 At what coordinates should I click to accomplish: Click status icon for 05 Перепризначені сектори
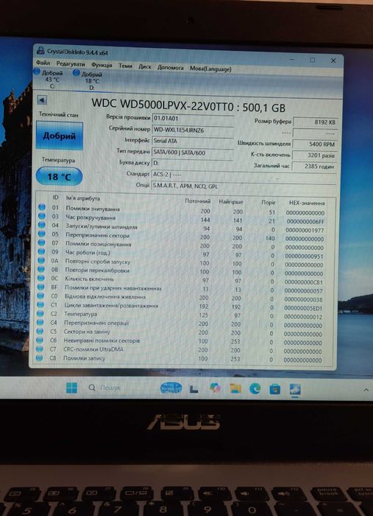tap(41, 234)
